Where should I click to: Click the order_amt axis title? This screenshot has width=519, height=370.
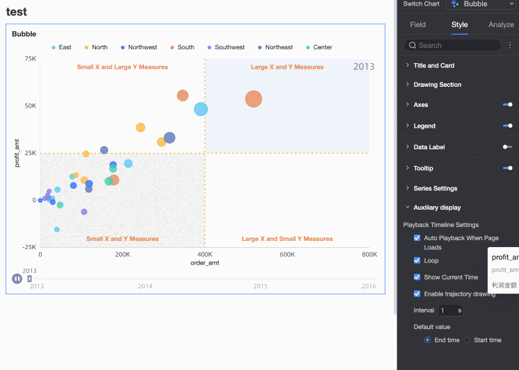point(205,263)
